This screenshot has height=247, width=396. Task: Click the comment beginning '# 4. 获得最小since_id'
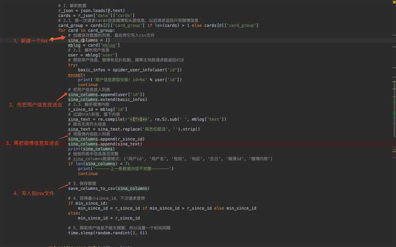pyautogui.click(x=106, y=198)
